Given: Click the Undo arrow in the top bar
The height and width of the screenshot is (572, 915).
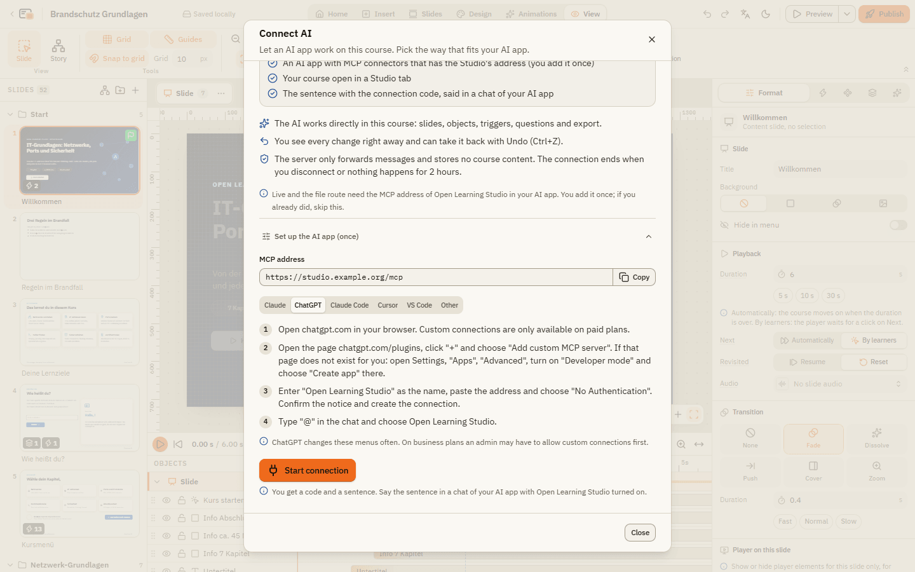Looking at the screenshot, I should pos(707,14).
